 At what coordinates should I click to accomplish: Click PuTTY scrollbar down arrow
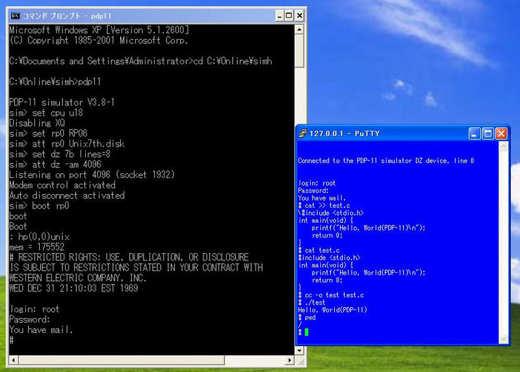coord(503,339)
